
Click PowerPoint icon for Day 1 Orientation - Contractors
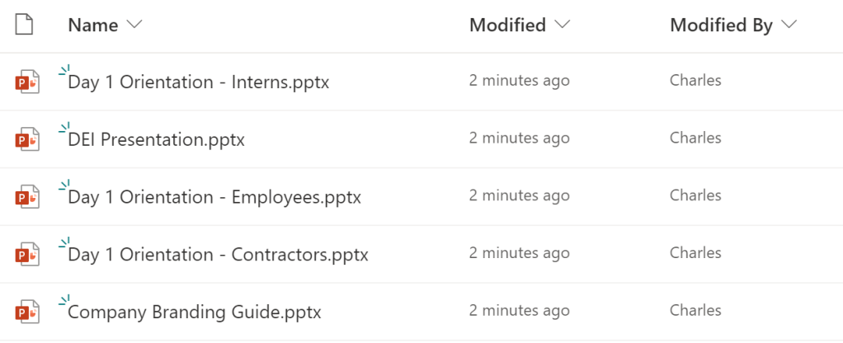(x=27, y=256)
